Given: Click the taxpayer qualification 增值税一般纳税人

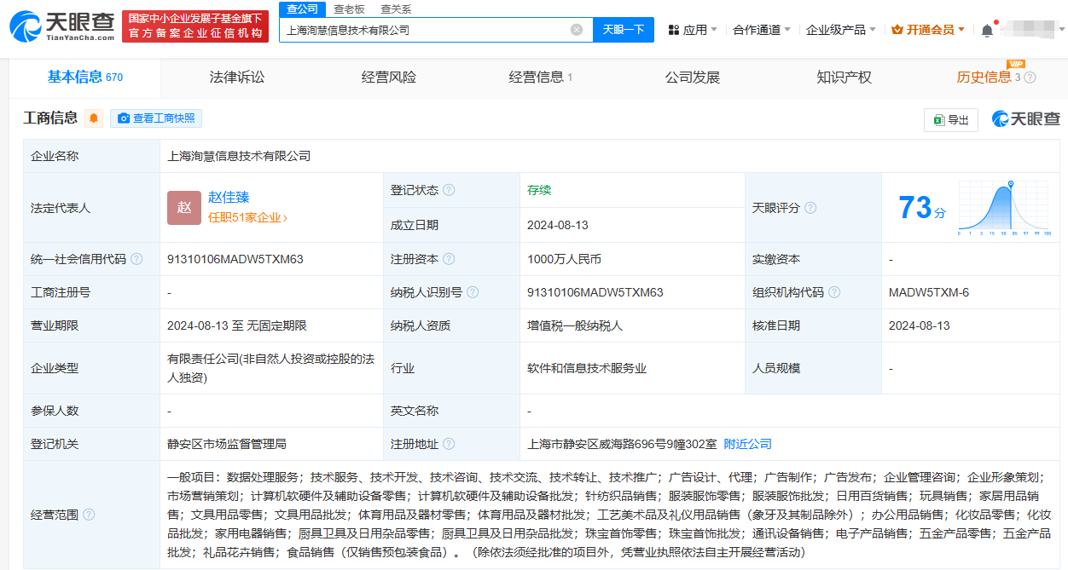Looking at the screenshot, I should 575,325.
